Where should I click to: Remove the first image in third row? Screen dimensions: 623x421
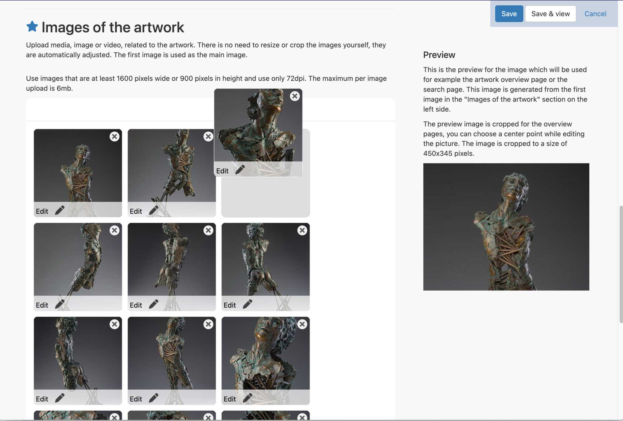point(114,324)
